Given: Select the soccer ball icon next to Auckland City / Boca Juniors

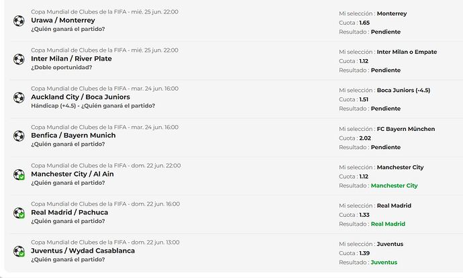Looking at the screenshot, I should pyautogui.click(x=19, y=97).
